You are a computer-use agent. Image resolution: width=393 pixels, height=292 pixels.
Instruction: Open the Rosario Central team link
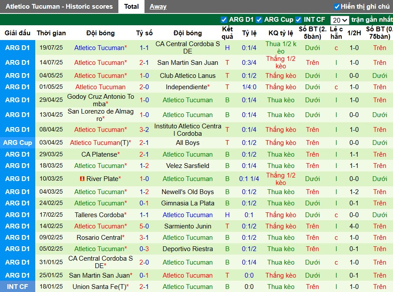coord(100,237)
